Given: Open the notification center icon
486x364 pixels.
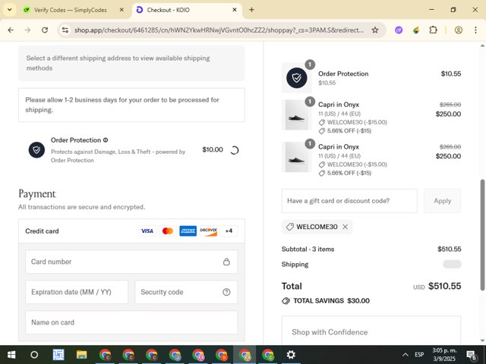Looking at the screenshot, I should 472,355.
